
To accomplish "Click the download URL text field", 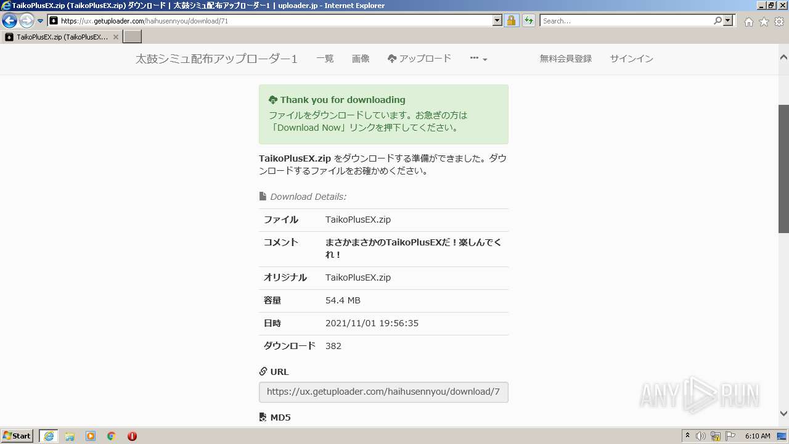I will coord(383,392).
